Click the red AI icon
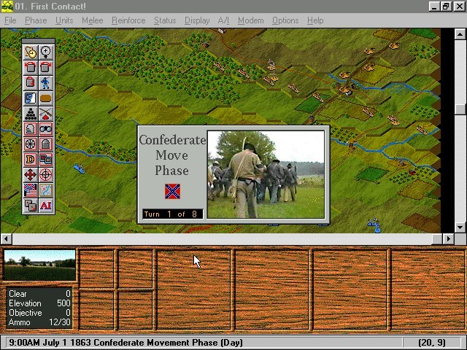Screen dimensions: 467x350 pyautogui.click(x=45, y=206)
